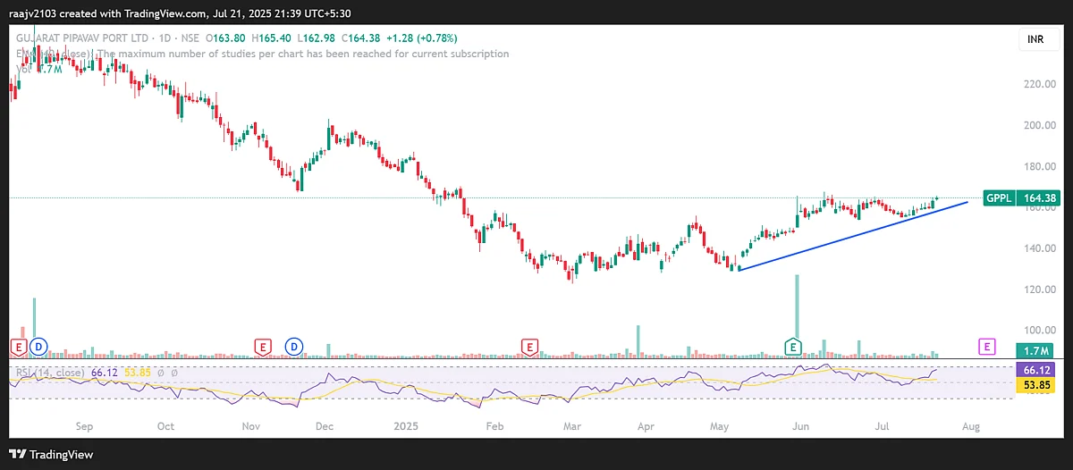Click the 180.00 price axis label

pos(1038,166)
